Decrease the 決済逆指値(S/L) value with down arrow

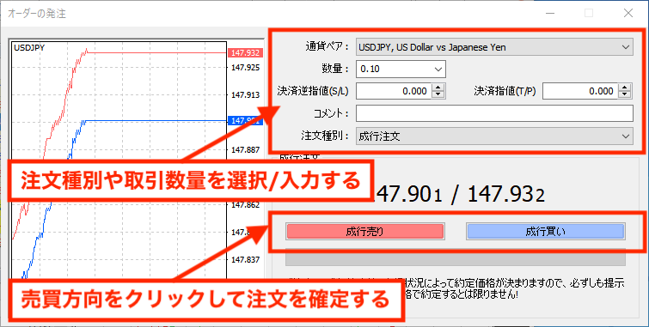[438, 94]
